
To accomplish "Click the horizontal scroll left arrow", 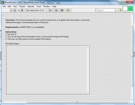I will tap(3, 102).
